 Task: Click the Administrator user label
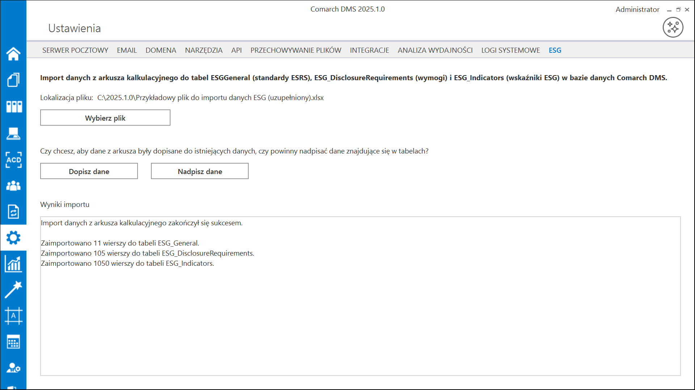637,9
